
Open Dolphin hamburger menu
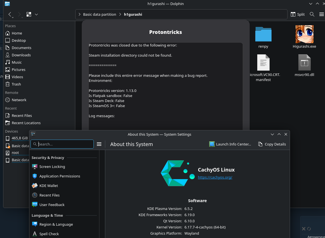point(321,14)
